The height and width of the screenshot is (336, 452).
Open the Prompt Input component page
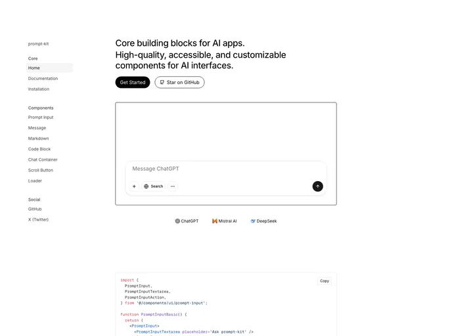[x=41, y=117]
